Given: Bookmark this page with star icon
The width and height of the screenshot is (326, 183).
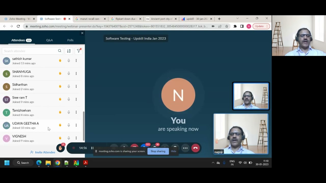Looking at the screenshot, I should 226,26.
